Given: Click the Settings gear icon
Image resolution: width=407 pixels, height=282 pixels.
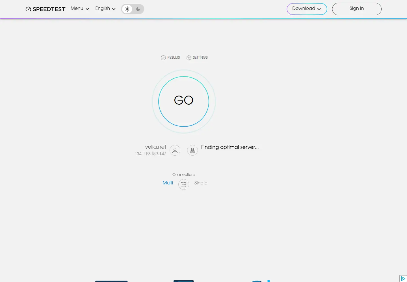Looking at the screenshot, I should [x=189, y=58].
